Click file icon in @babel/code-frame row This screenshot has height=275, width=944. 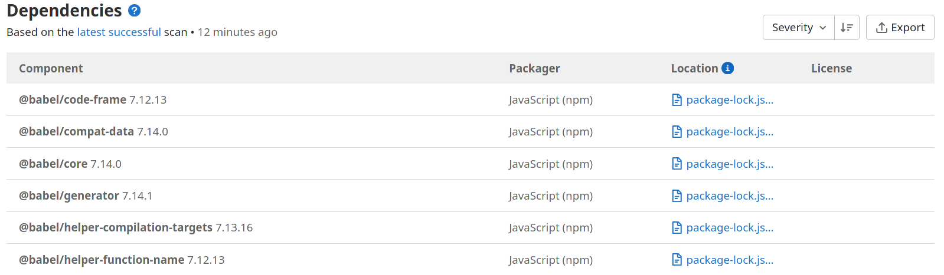coord(677,100)
